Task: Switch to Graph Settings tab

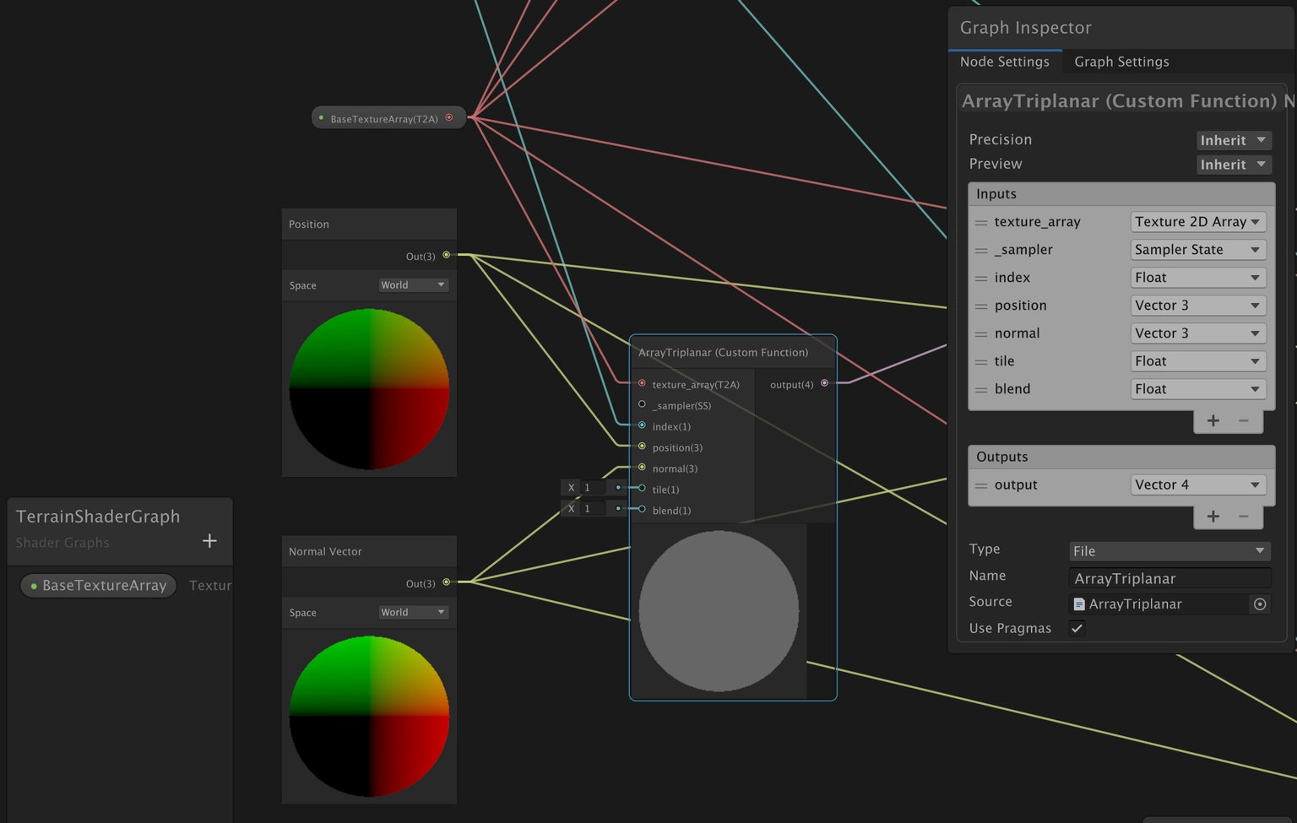Action: [1121, 62]
